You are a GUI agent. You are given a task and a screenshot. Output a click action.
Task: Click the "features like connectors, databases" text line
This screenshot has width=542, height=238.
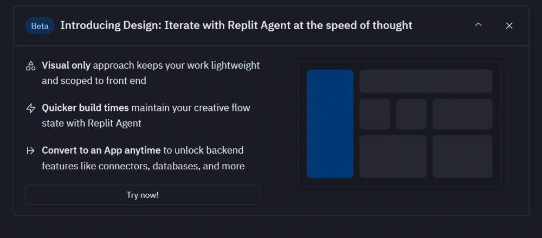[143, 166]
